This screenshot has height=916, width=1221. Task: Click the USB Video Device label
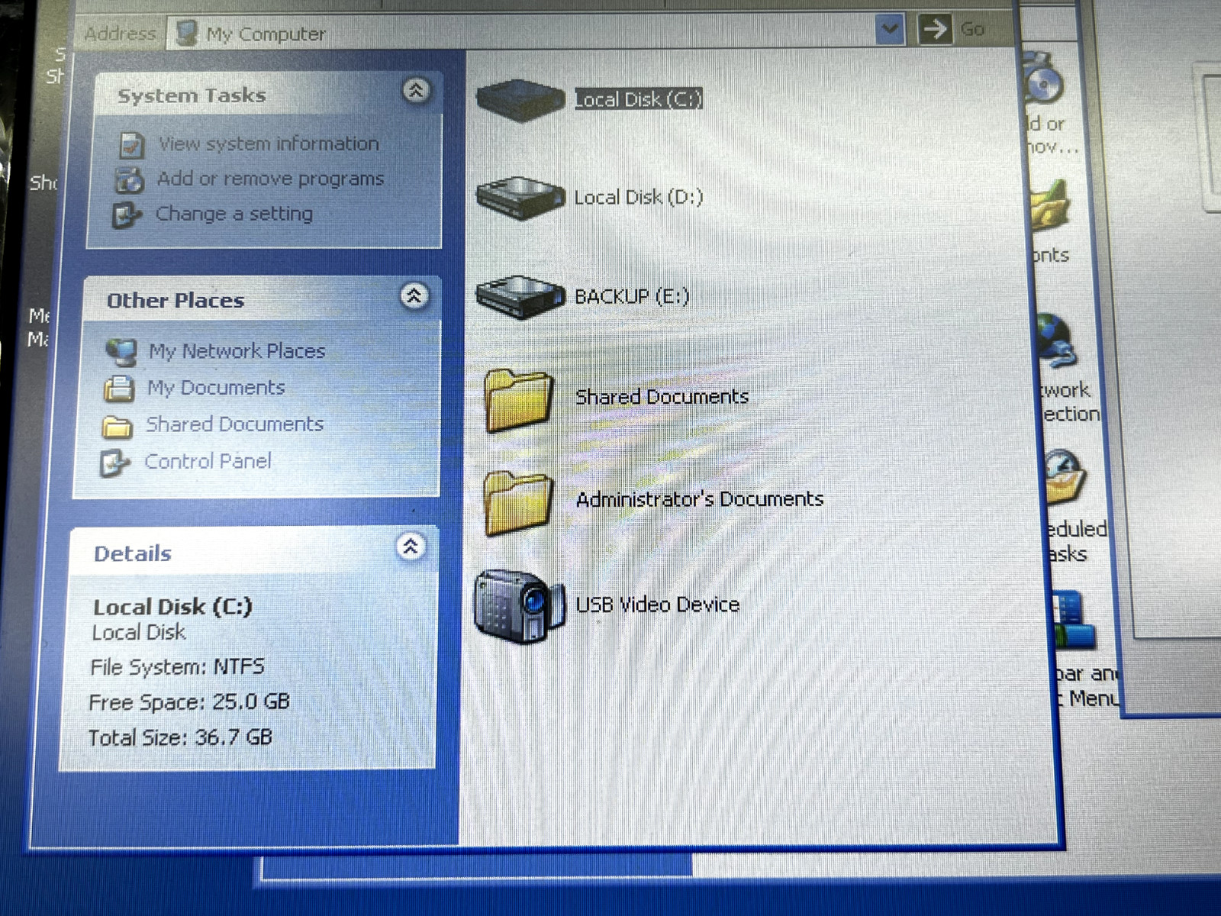658,605
